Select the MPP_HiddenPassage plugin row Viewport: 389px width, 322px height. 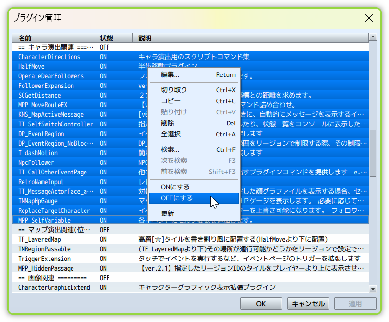tap(191, 268)
